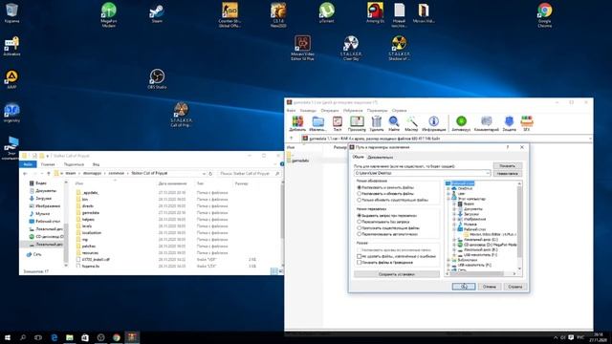The height and width of the screenshot is (344, 612).
Task: Click the green Антивирус (Virus scan) icon
Action: [461, 123]
